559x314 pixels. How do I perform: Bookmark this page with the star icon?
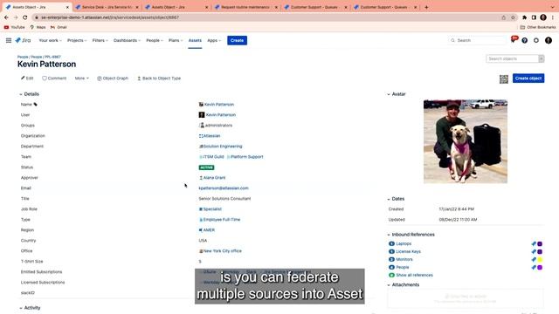[x=513, y=17]
